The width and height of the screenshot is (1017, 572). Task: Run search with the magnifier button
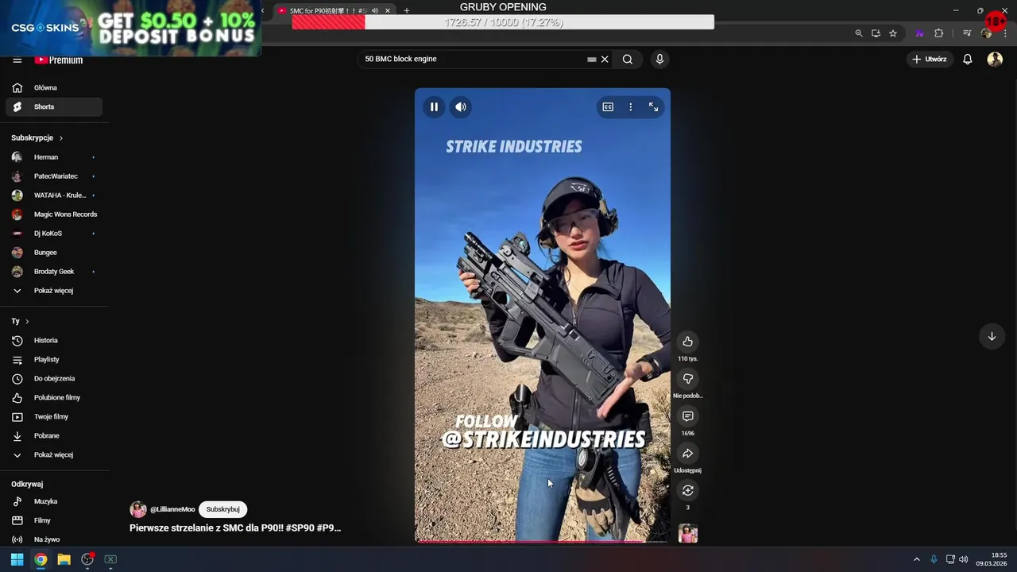(628, 60)
